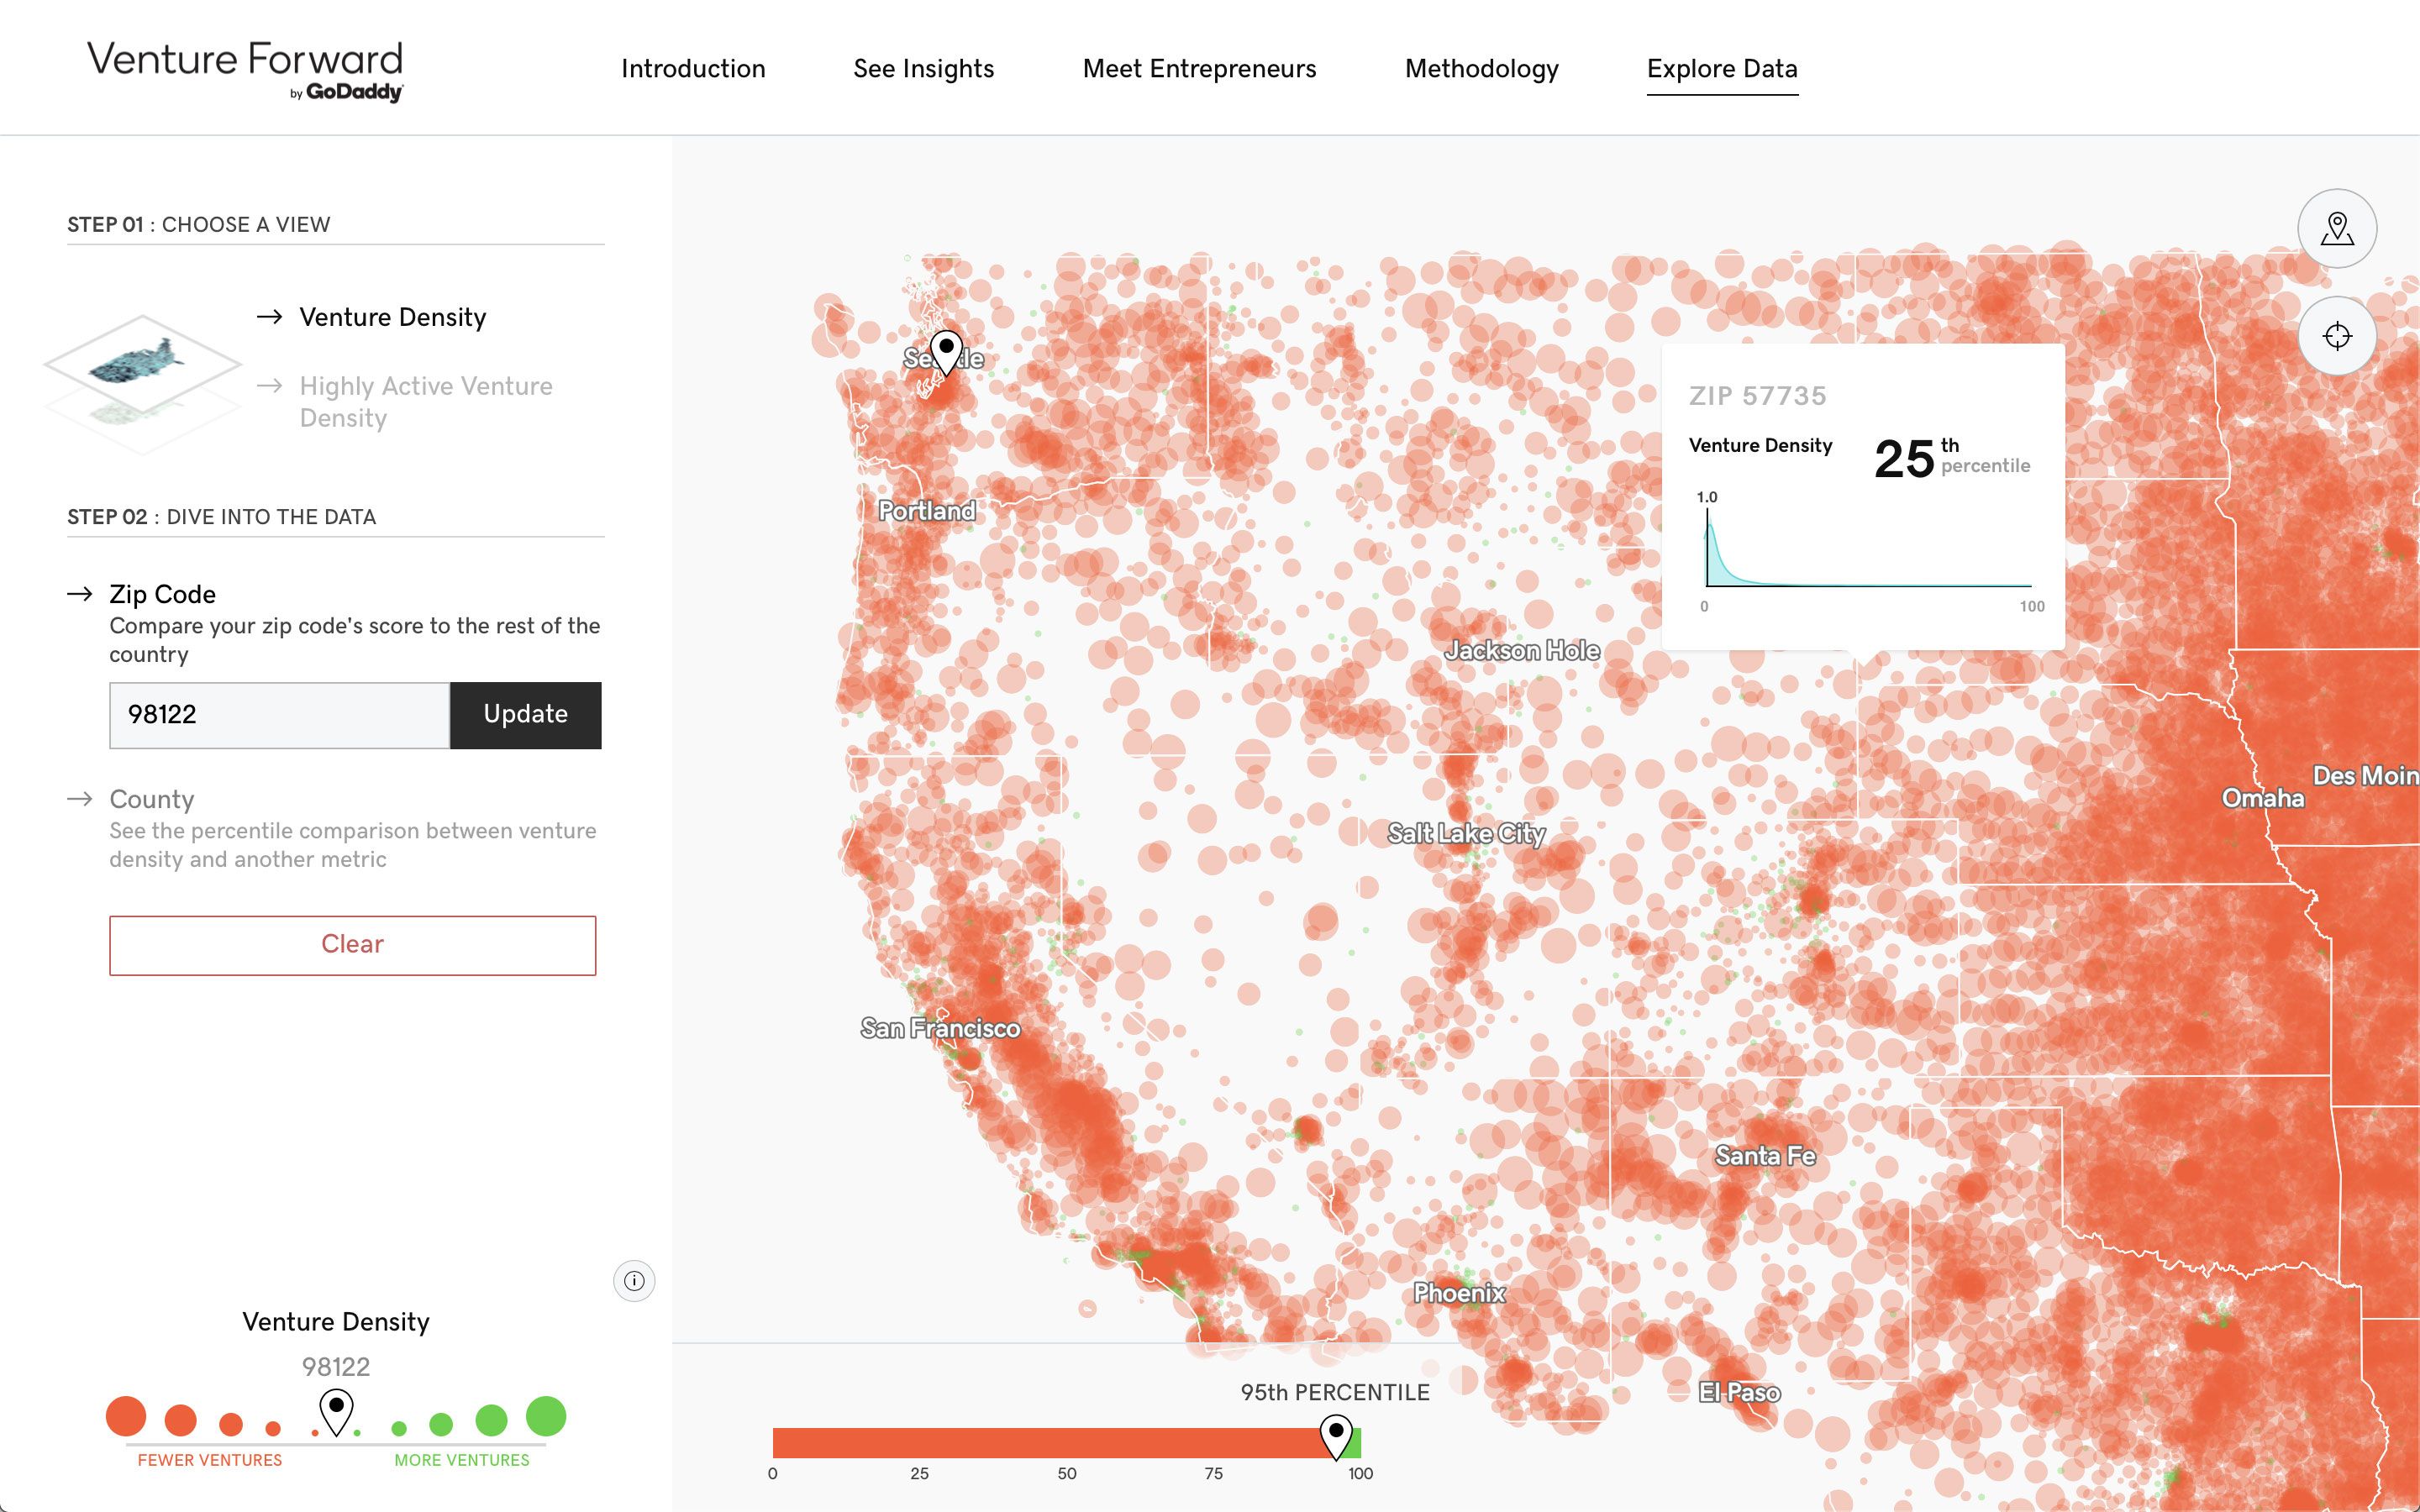This screenshot has height=1512, width=2420.
Task: Focus the zip code input showing 98122
Action: (x=279, y=715)
